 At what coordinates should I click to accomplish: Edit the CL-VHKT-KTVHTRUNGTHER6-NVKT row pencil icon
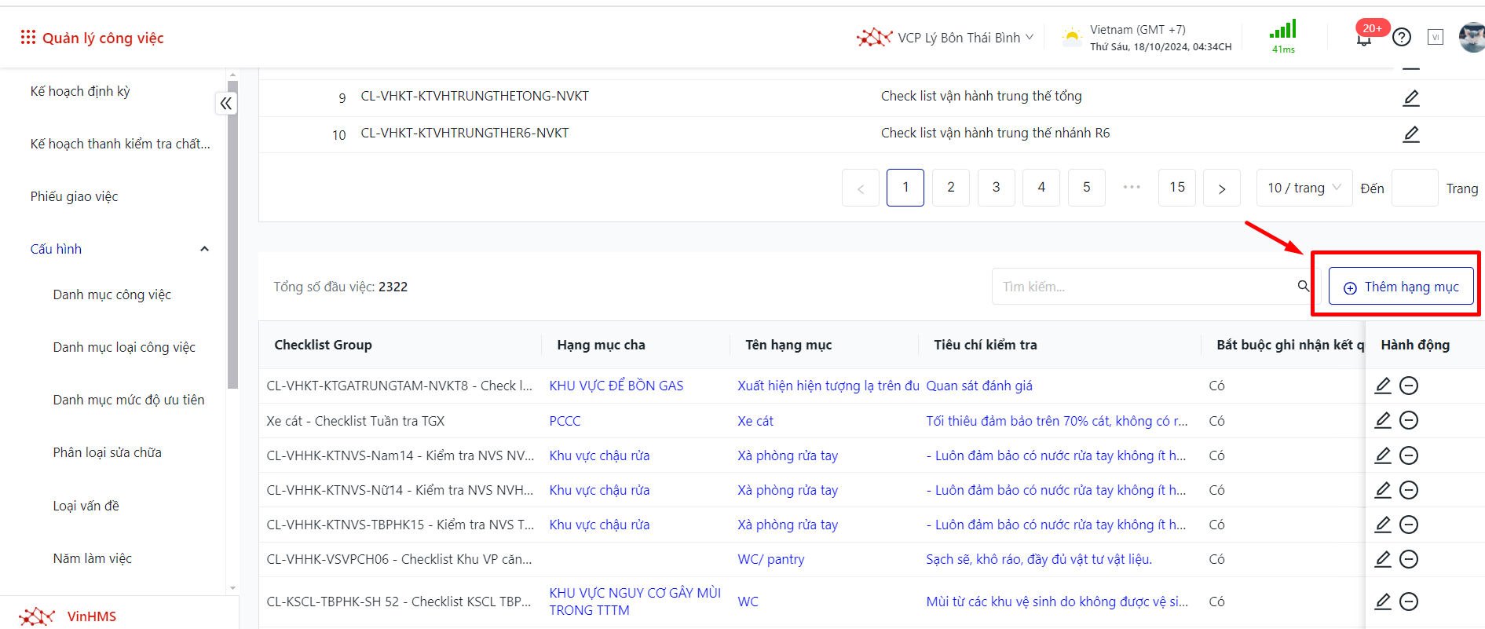(x=1411, y=134)
